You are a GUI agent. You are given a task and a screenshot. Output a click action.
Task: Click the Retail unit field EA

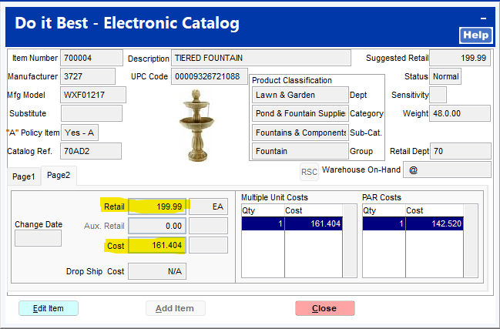209,206
